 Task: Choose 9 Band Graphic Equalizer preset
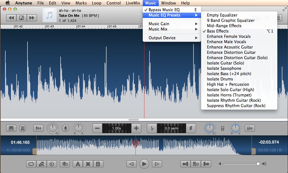point(239,20)
